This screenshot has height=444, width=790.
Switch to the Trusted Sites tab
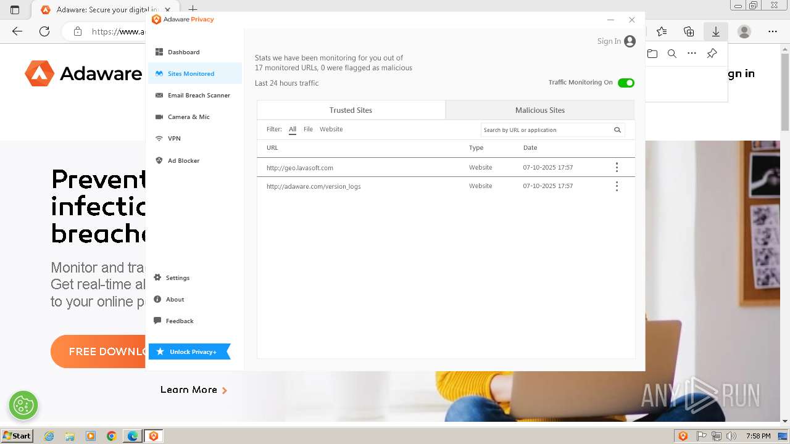pyautogui.click(x=351, y=110)
